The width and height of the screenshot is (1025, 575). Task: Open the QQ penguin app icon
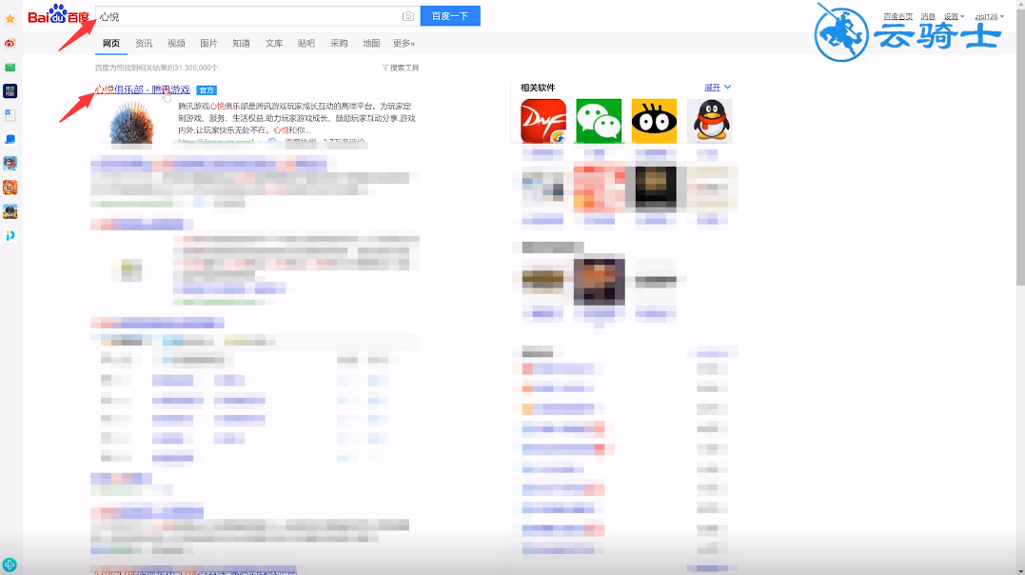[710, 121]
